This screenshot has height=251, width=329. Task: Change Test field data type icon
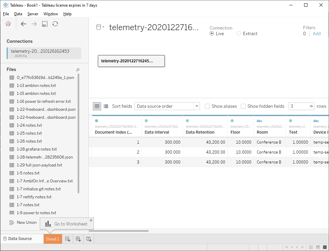click(291, 121)
